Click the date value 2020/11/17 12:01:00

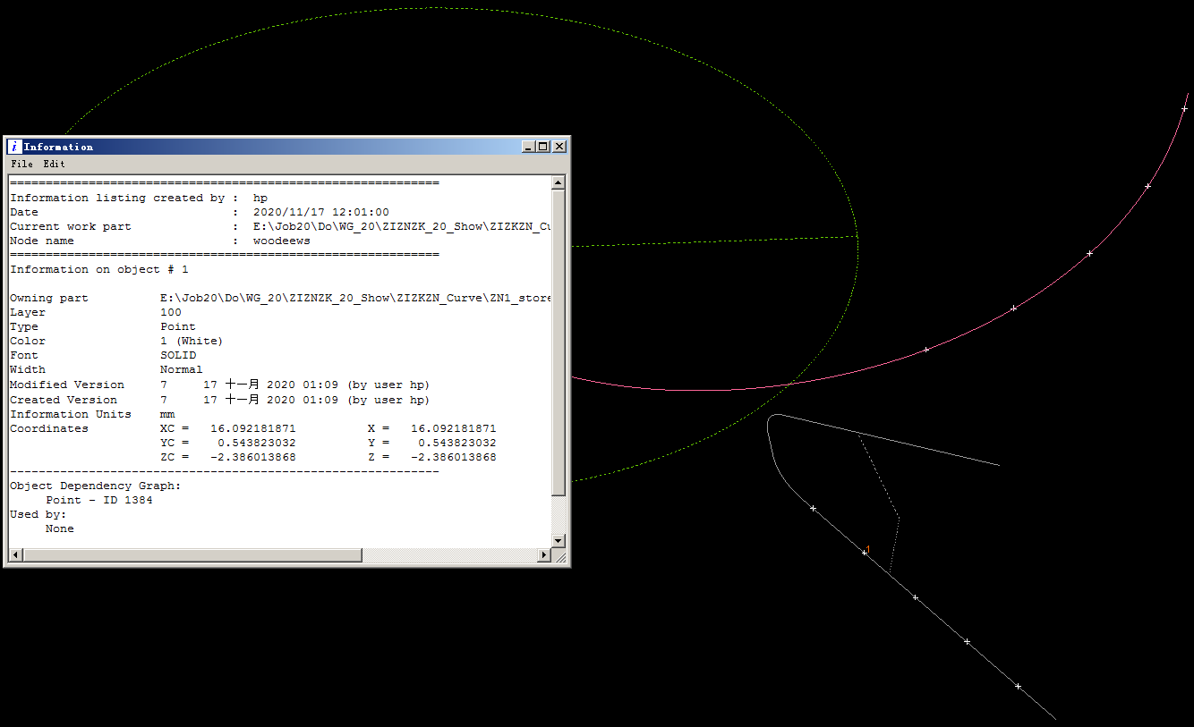pos(321,212)
